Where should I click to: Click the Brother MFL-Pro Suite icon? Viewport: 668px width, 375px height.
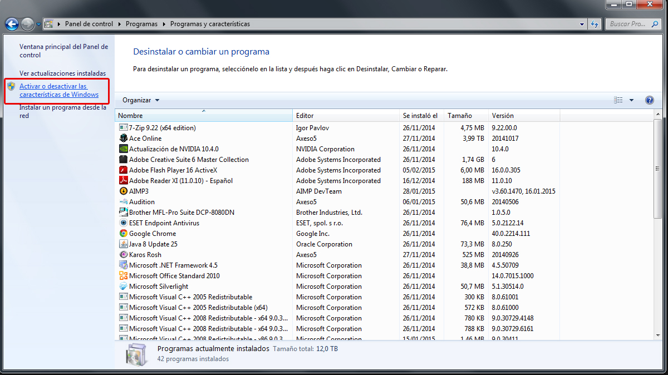124,213
